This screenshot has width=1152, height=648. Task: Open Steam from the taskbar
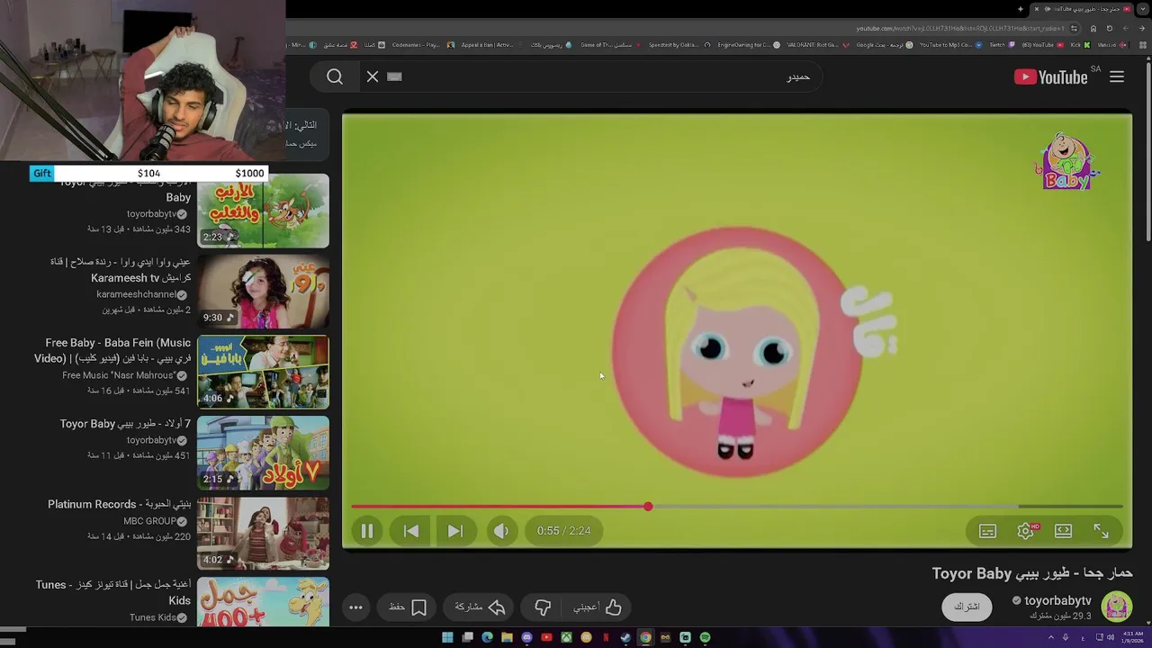[x=625, y=637]
